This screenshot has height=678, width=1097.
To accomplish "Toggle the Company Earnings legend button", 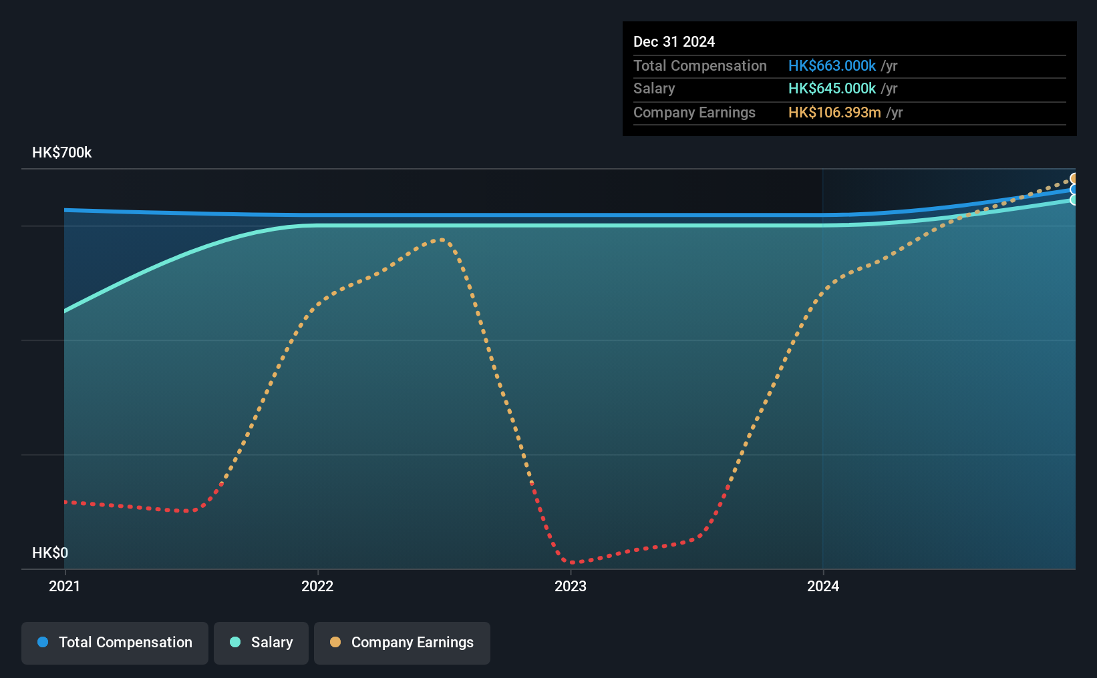I will (x=402, y=643).
